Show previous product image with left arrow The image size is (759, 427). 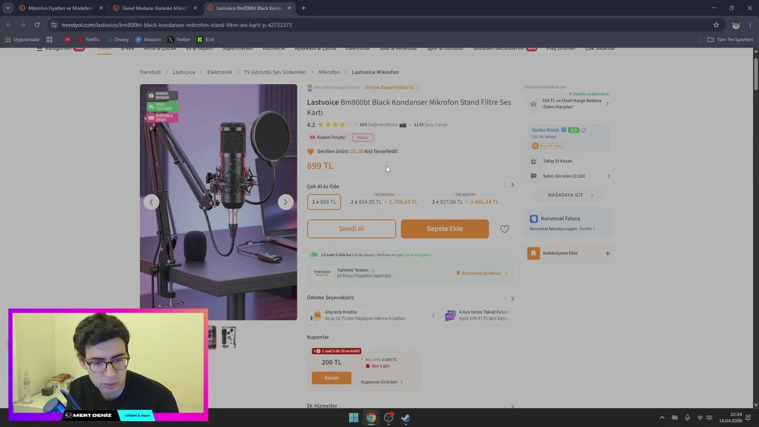click(151, 202)
